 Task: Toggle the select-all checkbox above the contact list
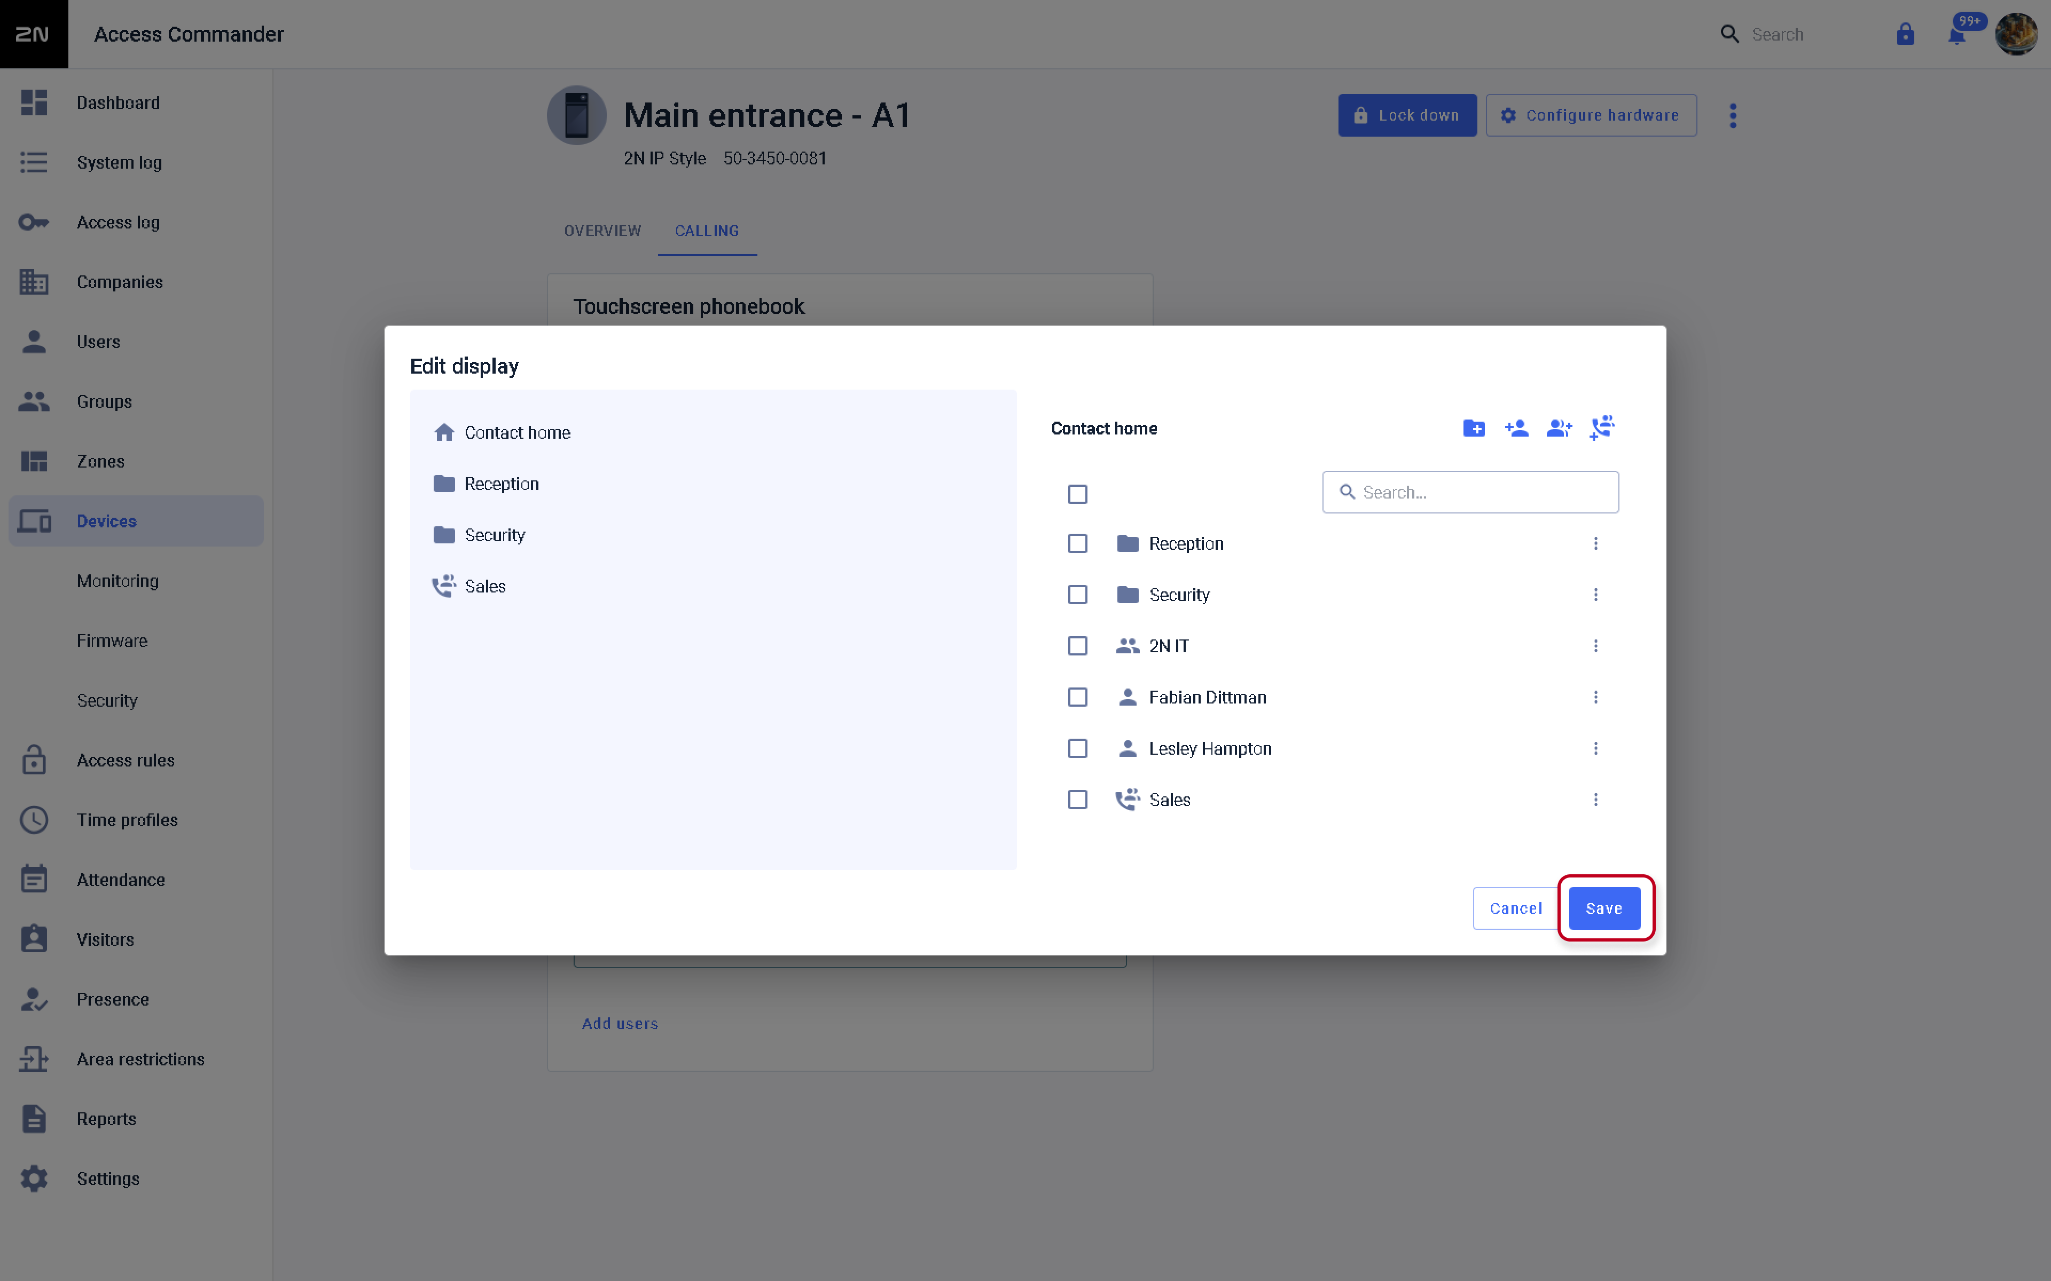tap(1077, 494)
